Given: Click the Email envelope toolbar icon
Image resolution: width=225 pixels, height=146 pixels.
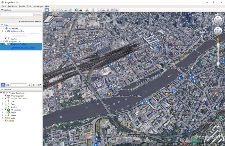Looking at the screenshot, I should pyautogui.click(x=99, y=10).
